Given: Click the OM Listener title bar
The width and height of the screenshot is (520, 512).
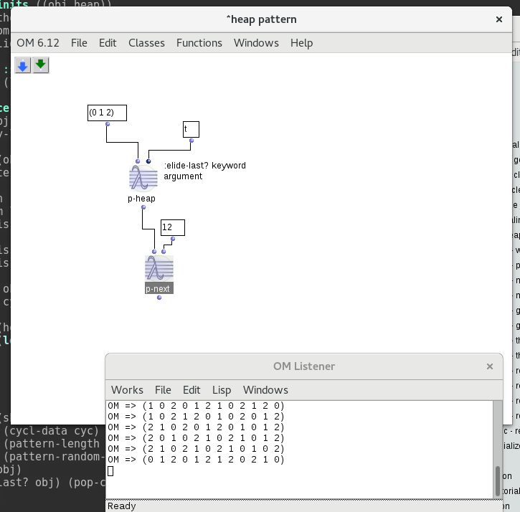Looking at the screenshot, I should [x=304, y=366].
